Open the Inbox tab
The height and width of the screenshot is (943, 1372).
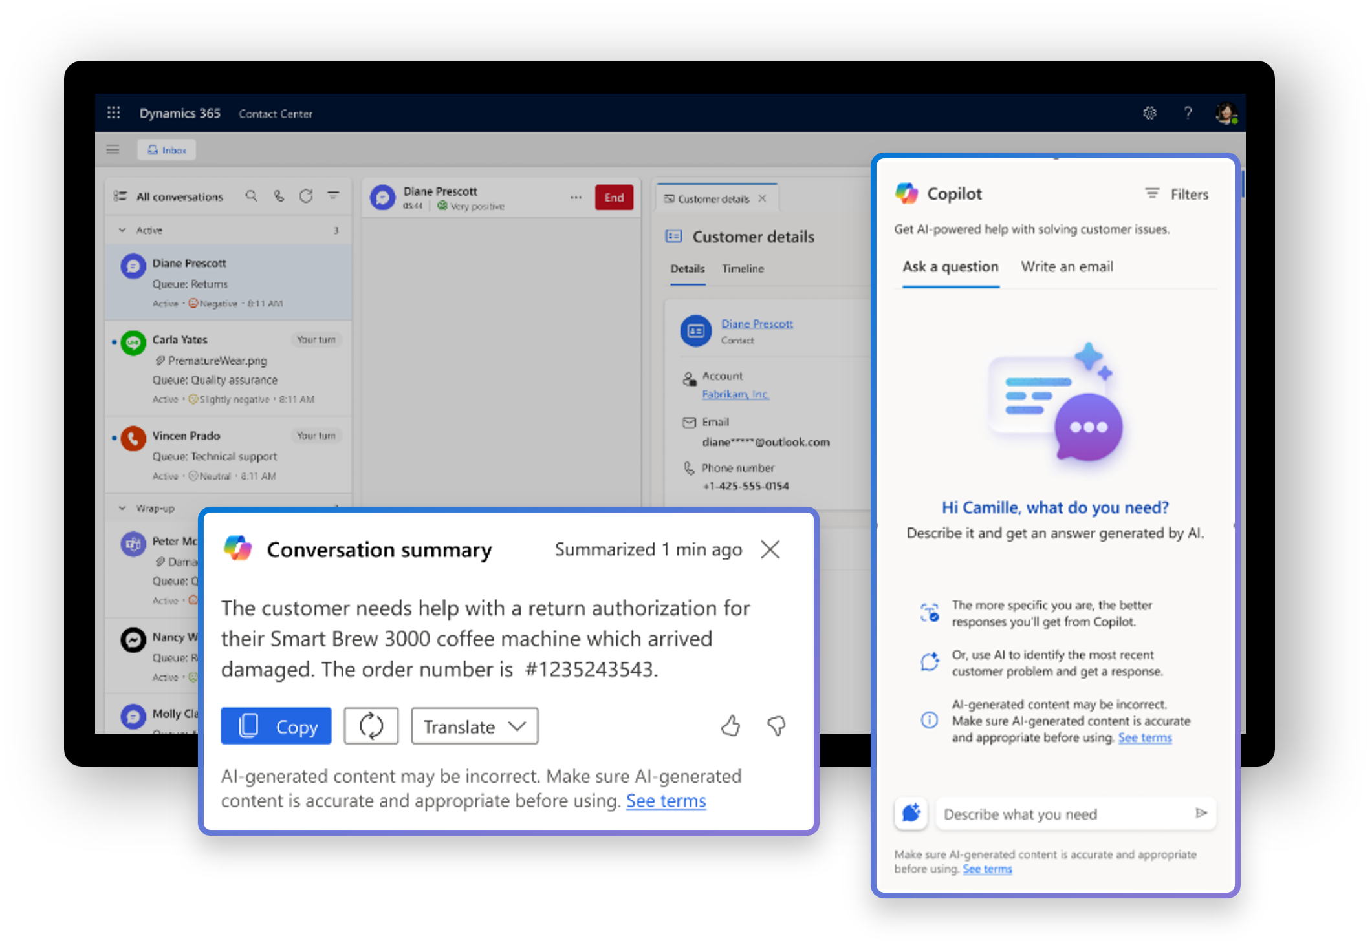click(167, 150)
